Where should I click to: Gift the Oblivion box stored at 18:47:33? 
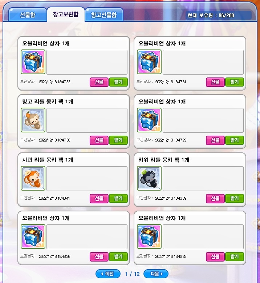tap(99, 82)
